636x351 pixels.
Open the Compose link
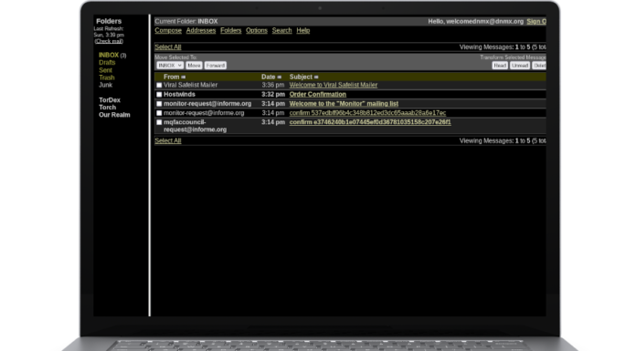(x=168, y=30)
